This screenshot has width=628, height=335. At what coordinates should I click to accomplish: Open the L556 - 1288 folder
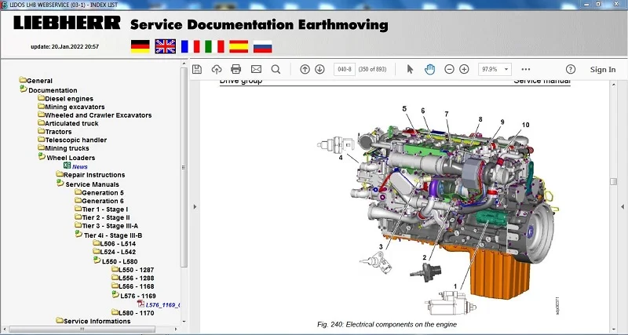pyautogui.click(x=133, y=279)
